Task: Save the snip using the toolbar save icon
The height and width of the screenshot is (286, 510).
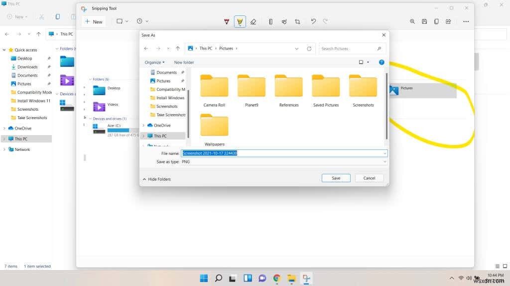Action: (x=424, y=21)
